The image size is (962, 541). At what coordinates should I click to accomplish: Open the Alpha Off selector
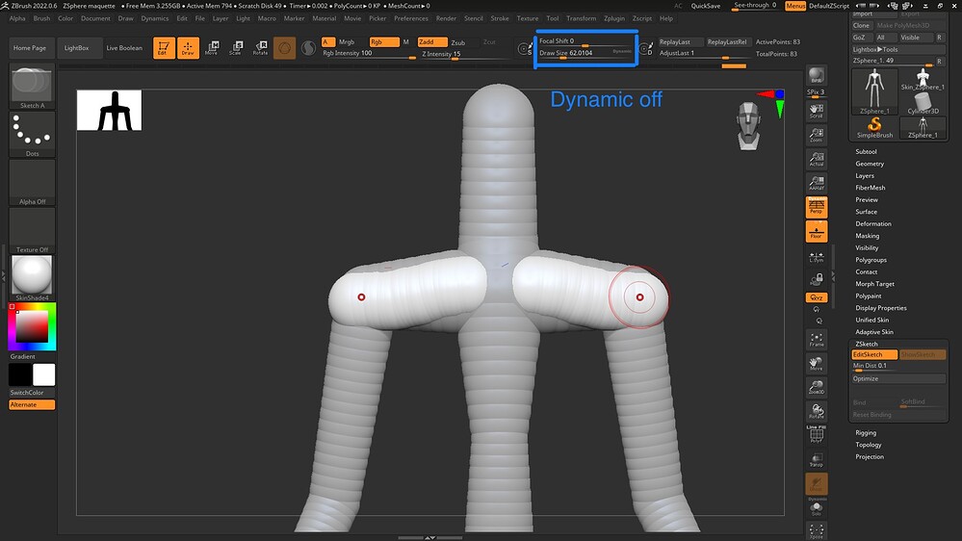point(32,182)
